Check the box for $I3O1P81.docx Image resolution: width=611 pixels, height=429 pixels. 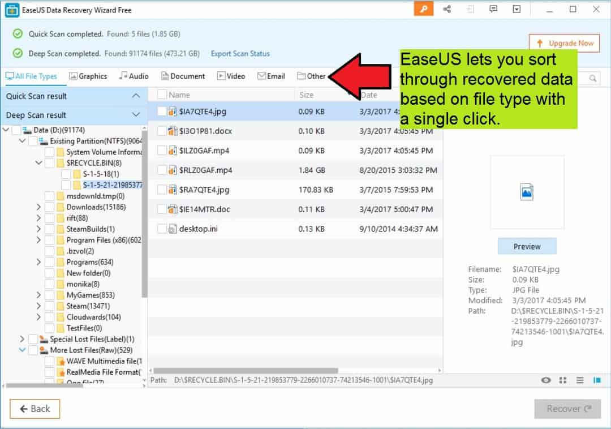point(162,131)
